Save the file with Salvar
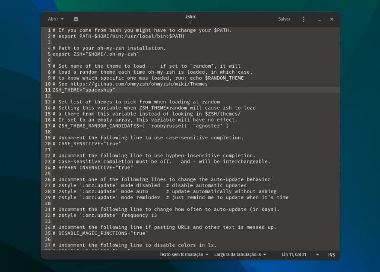This screenshot has height=272, width=380. point(284,19)
